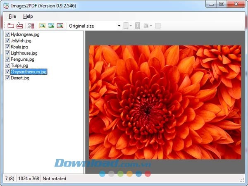Screen dimensions: 248x186
Task: Select Koala.jpg in the file list
Action: [19, 47]
